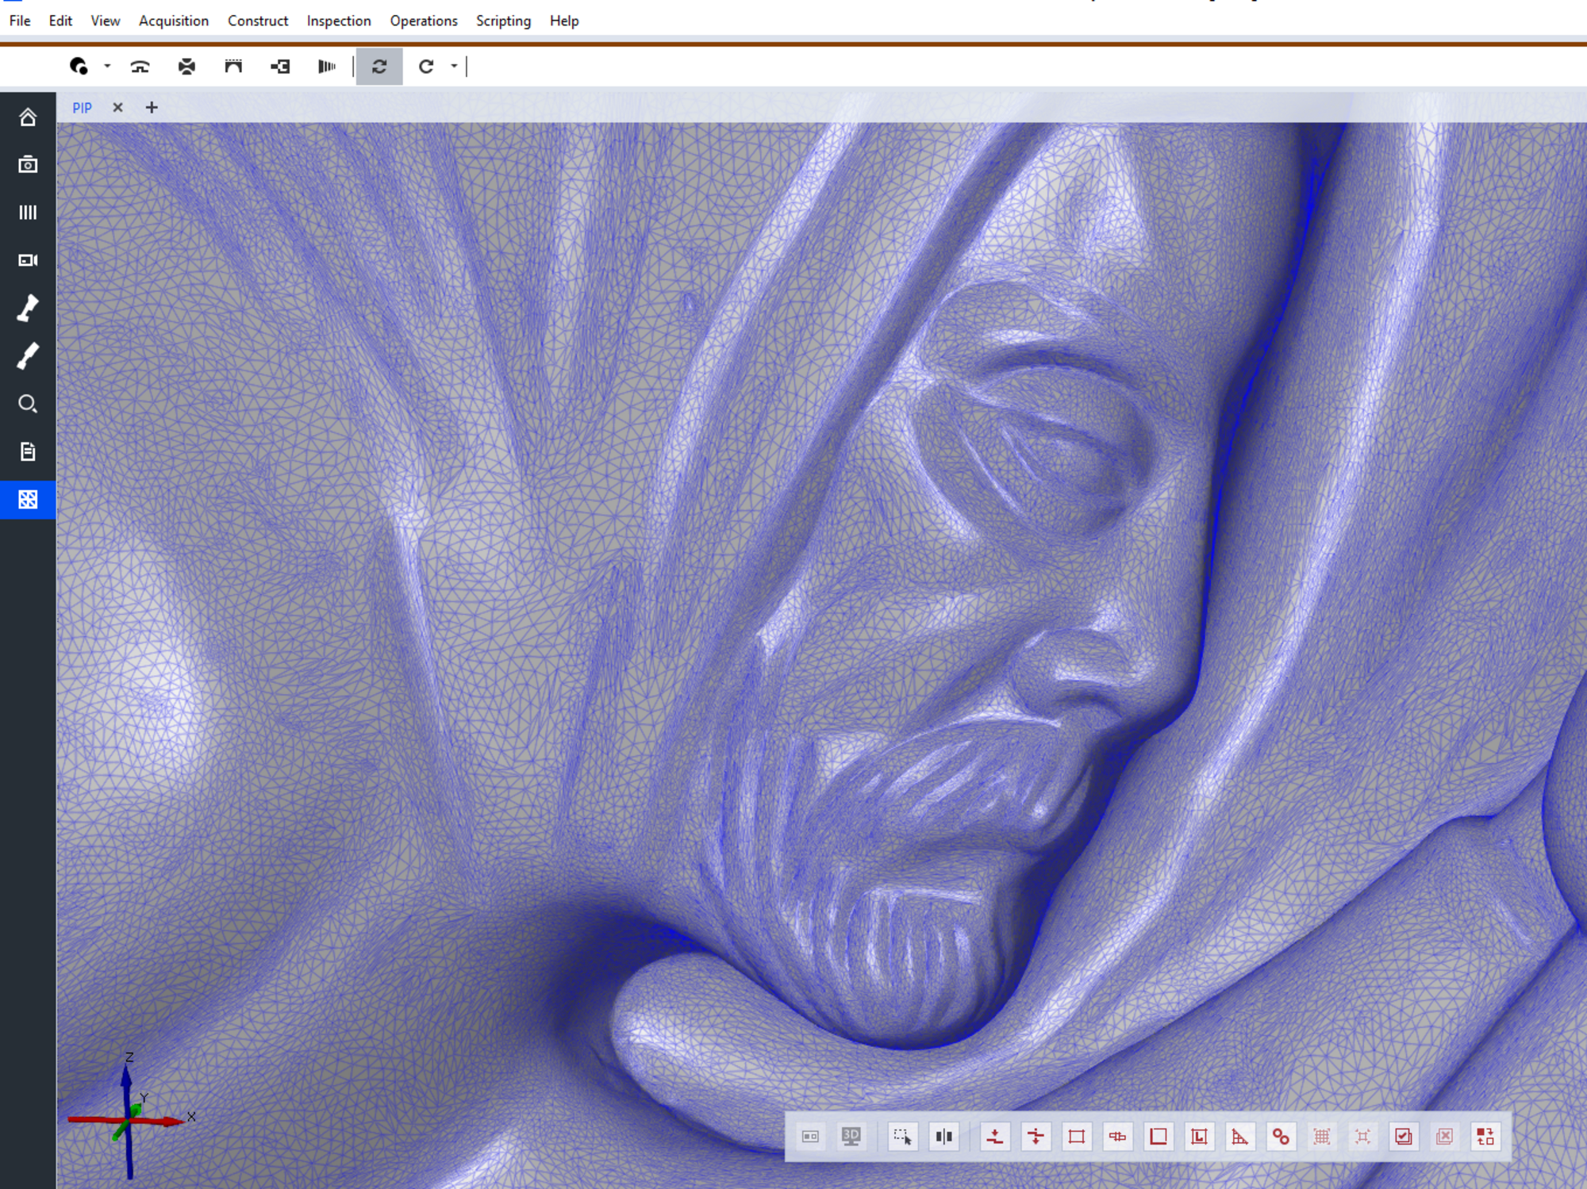Screen dimensions: 1587x1189
Task: Click the plus button to add new tab
Action: point(152,108)
